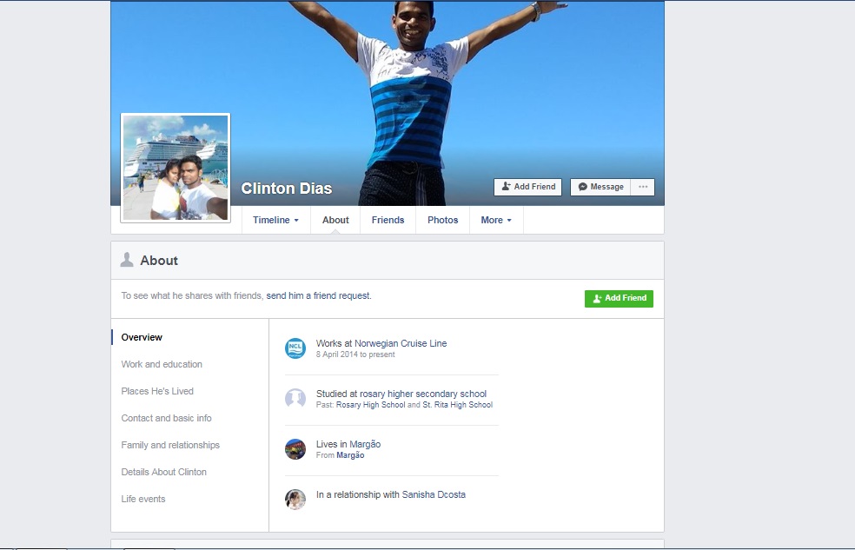Click the Margão city thumbnail icon
Screen dimensions: 855x550
(295, 449)
